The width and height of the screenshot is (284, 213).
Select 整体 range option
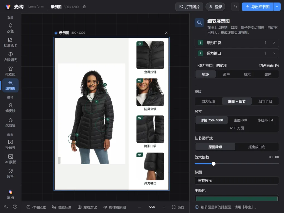268,74
